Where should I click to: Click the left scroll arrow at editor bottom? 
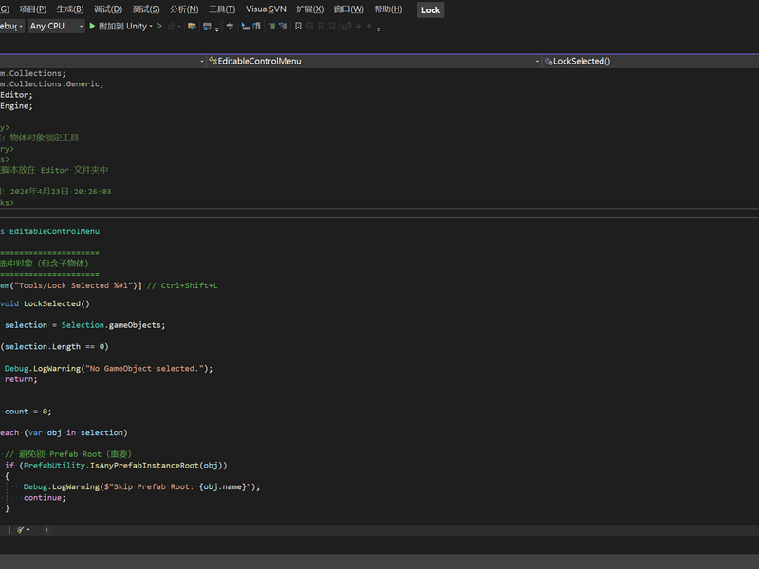click(x=46, y=530)
